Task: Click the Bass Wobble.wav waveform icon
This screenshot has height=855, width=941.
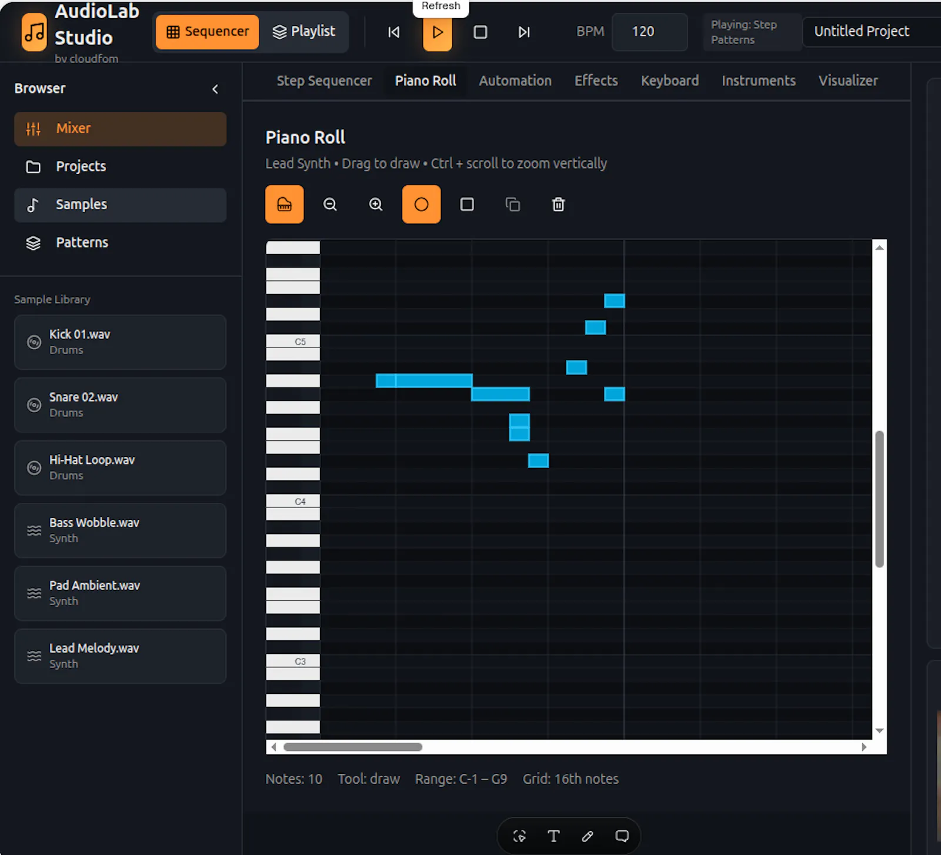Action: pos(34,530)
